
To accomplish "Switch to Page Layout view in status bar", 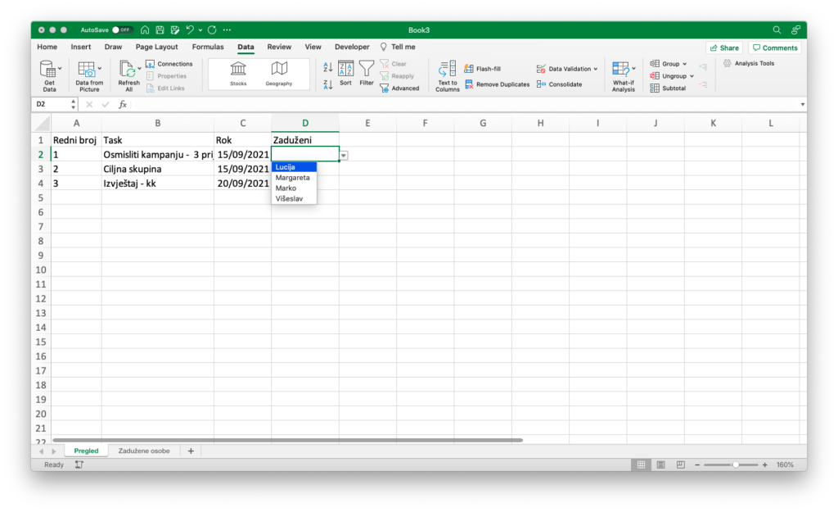I will tap(660, 464).
